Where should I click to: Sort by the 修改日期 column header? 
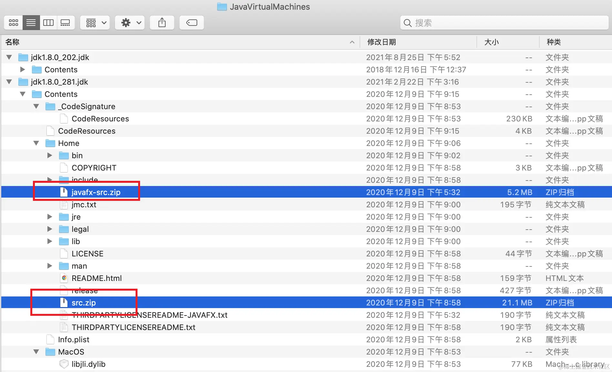point(418,42)
